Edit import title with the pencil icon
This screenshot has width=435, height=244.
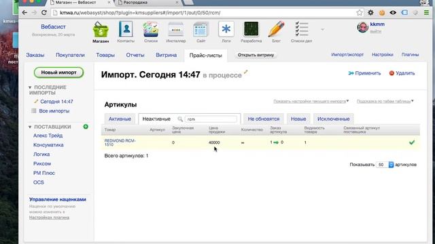(x=245, y=73)
